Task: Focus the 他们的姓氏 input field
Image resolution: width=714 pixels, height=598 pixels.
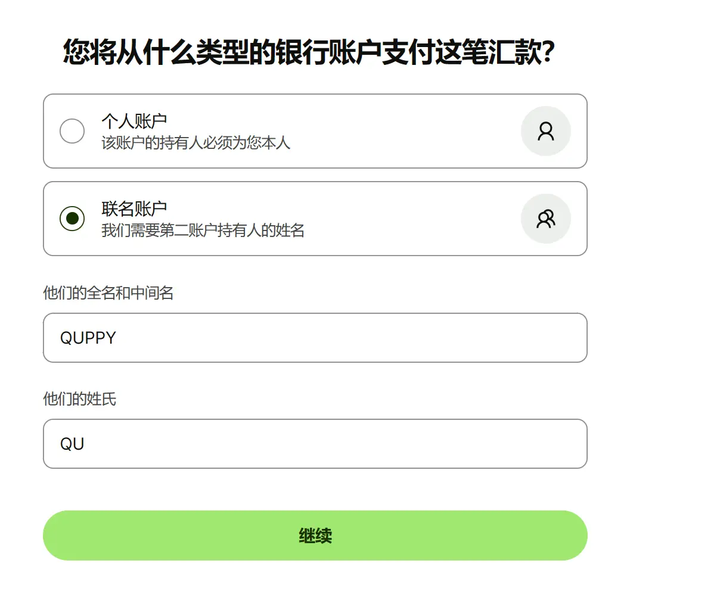Action: coord(315,444)
